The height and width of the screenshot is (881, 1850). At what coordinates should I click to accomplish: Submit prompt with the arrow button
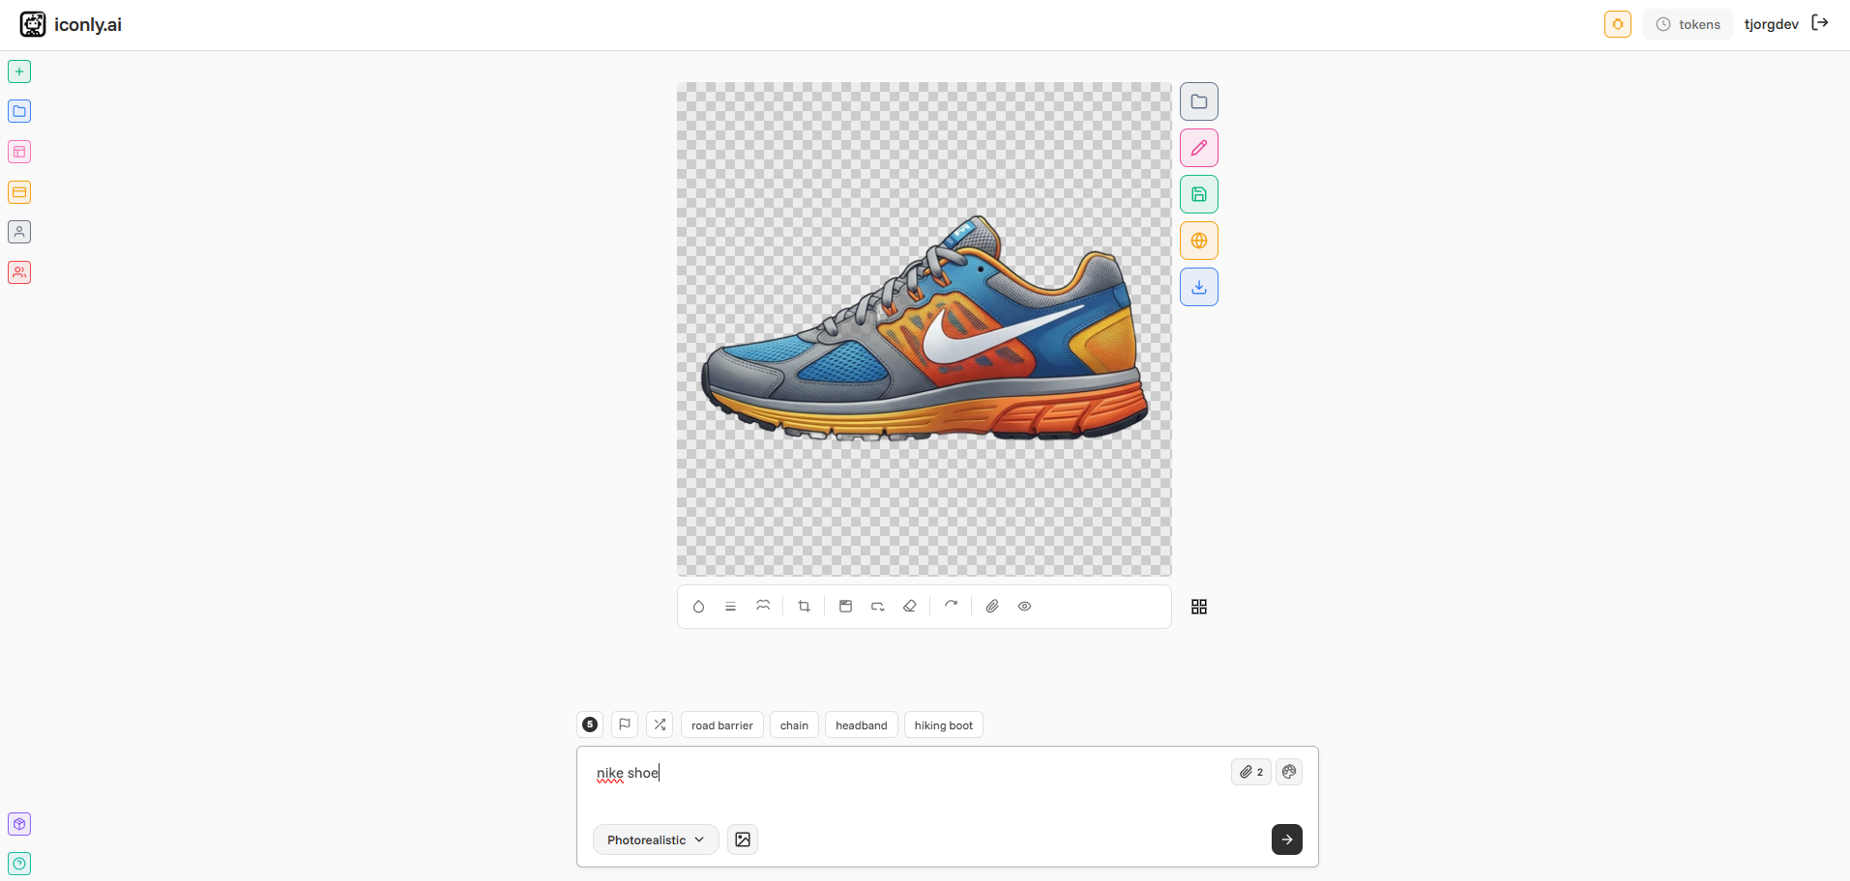(x=1287, y=839)
